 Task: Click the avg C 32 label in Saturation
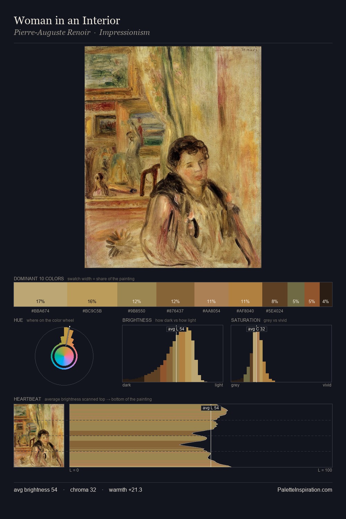pyautogui.click(x=256, y=329)
